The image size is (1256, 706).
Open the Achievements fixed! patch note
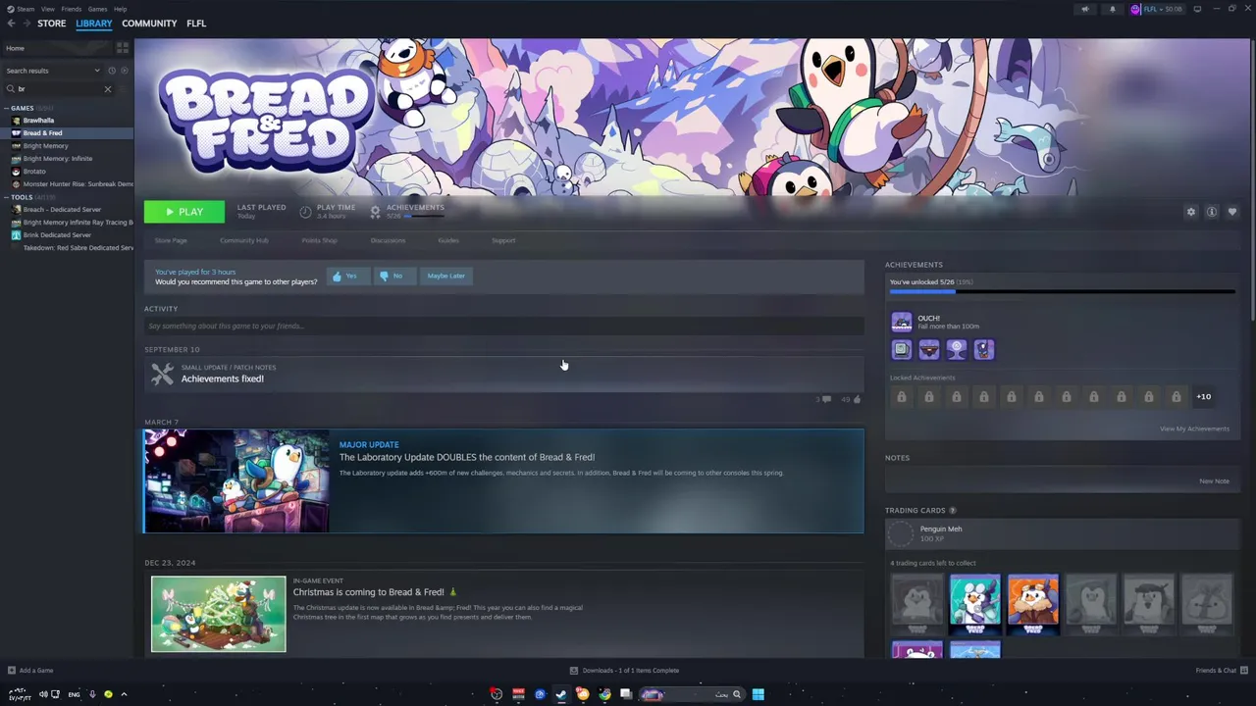[503, 374]
